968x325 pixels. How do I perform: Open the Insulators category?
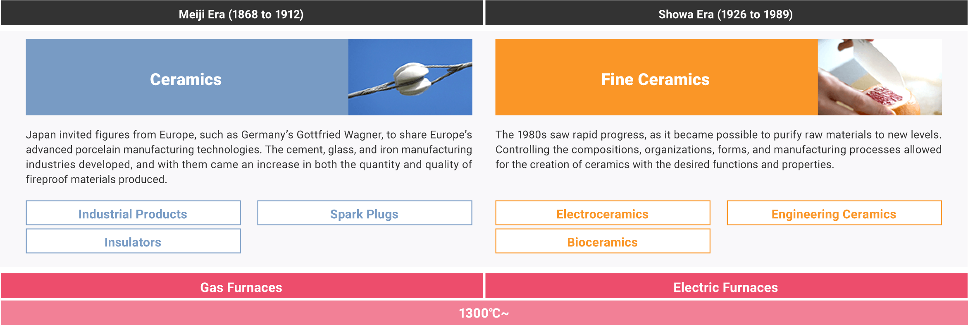click(133, 241)
